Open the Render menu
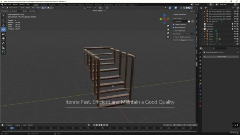The image size is (240, 135). pyautogui.click(x=15, y=4)
